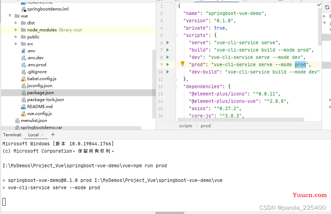Image resolution: width=331 pixels, height=214 pixels.
Task: Fold the scripts block on line 5
Action: coord(176,36)
